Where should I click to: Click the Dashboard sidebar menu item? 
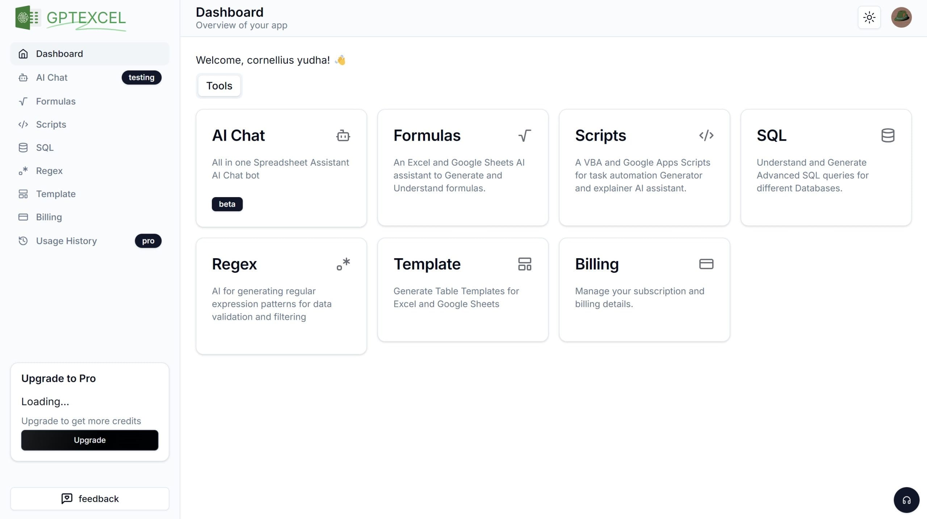(59, 54)
